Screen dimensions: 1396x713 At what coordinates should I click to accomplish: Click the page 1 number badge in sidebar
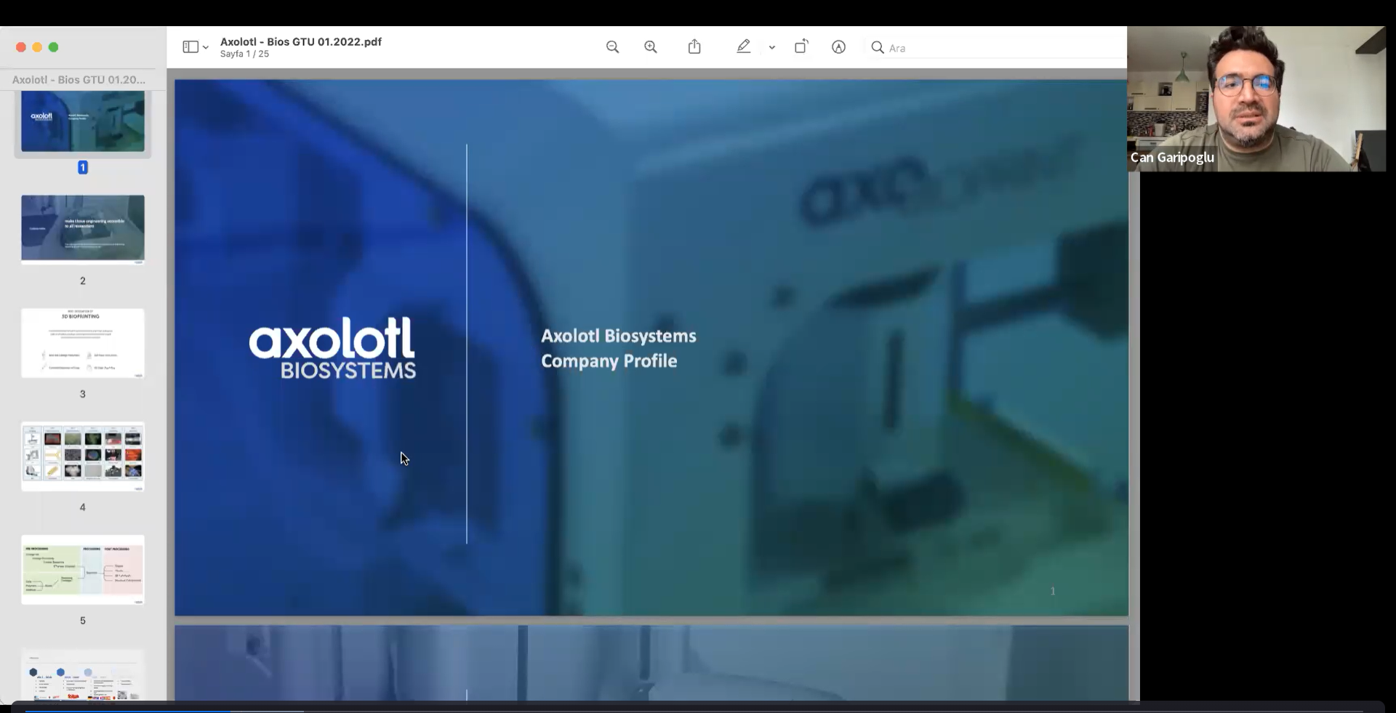tap(83, 167)
